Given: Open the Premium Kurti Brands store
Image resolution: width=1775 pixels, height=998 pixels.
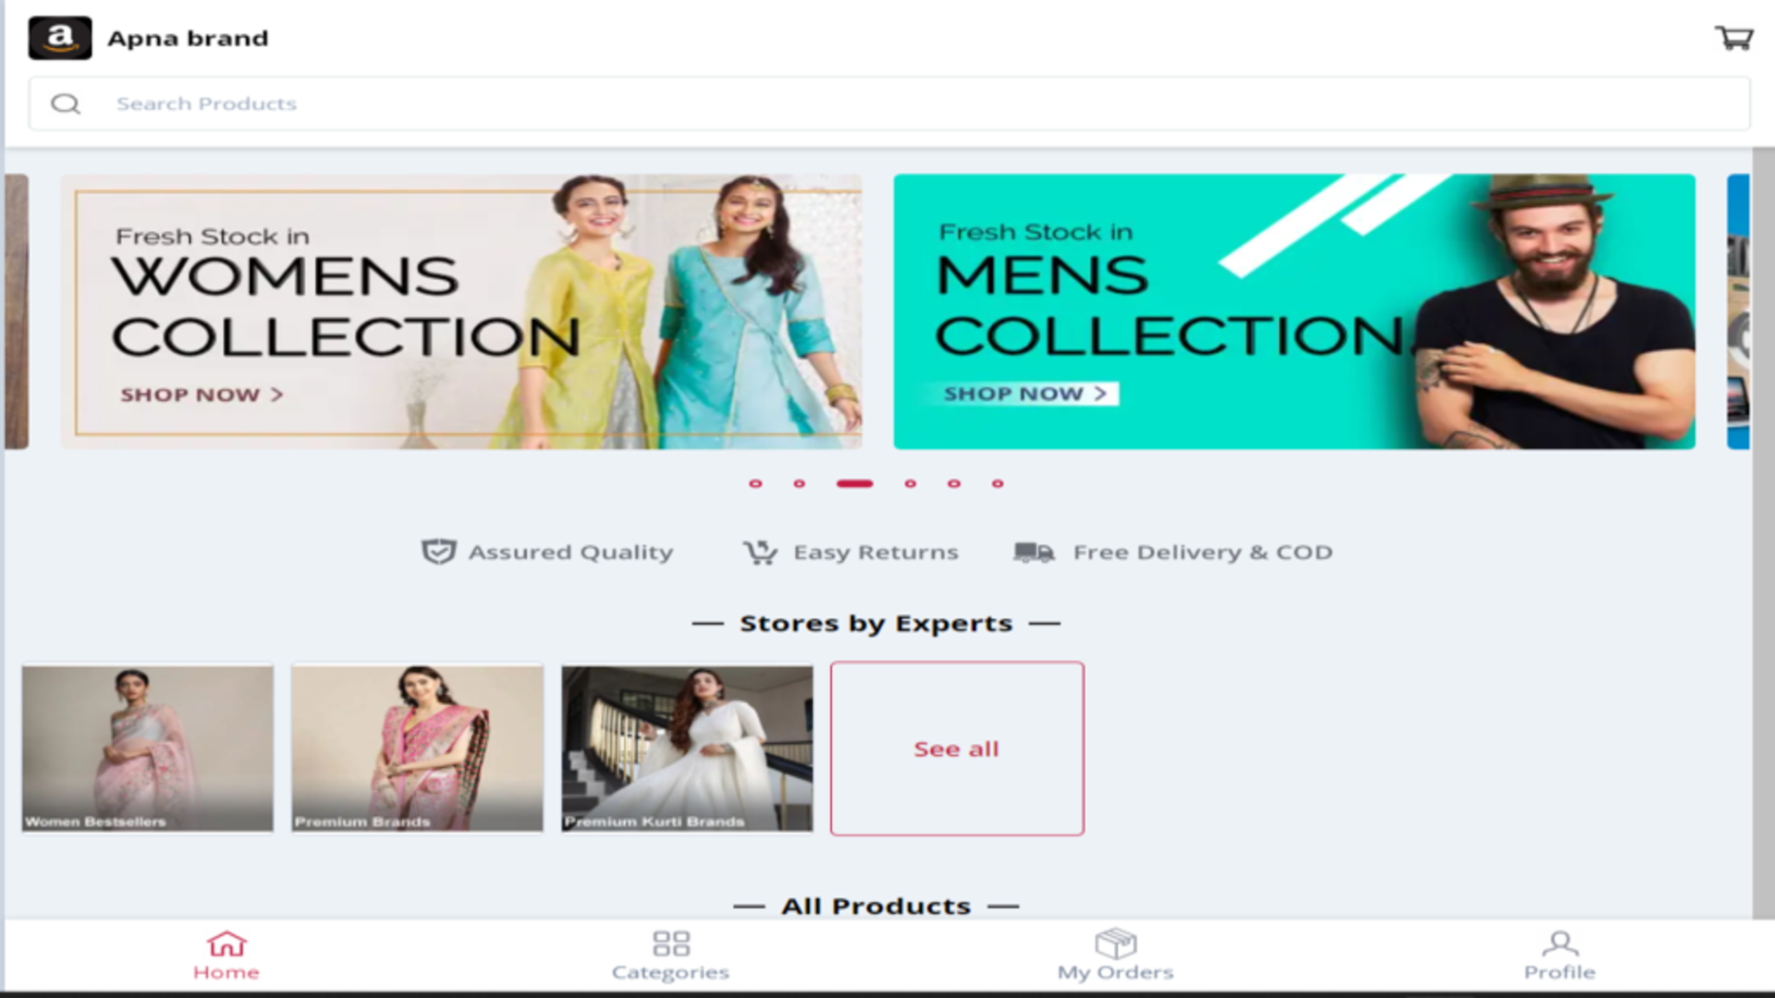Looking at the screenshot, I should tap(686, 748).
